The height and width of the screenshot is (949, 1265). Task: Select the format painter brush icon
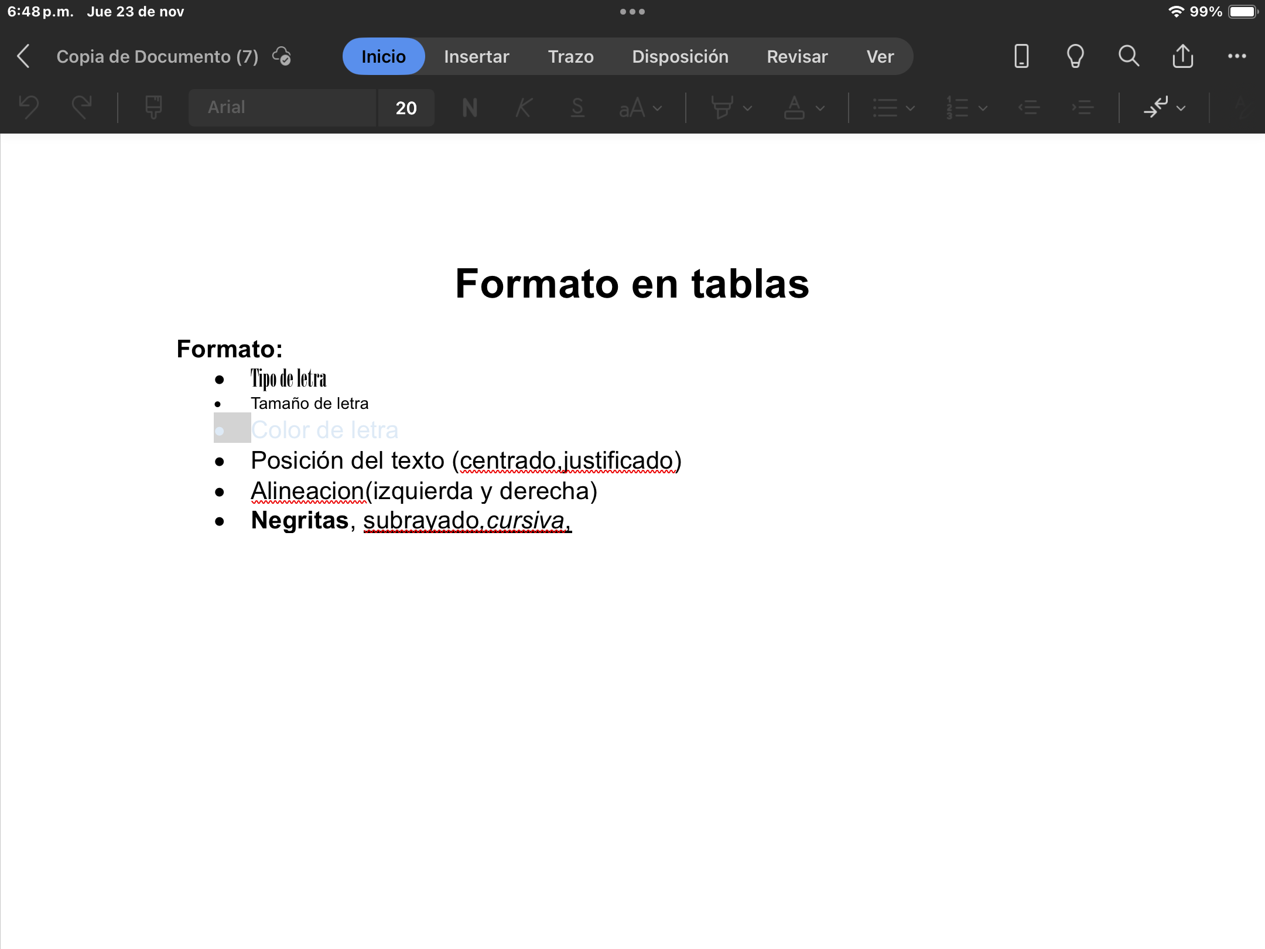[x=153, y=107]
